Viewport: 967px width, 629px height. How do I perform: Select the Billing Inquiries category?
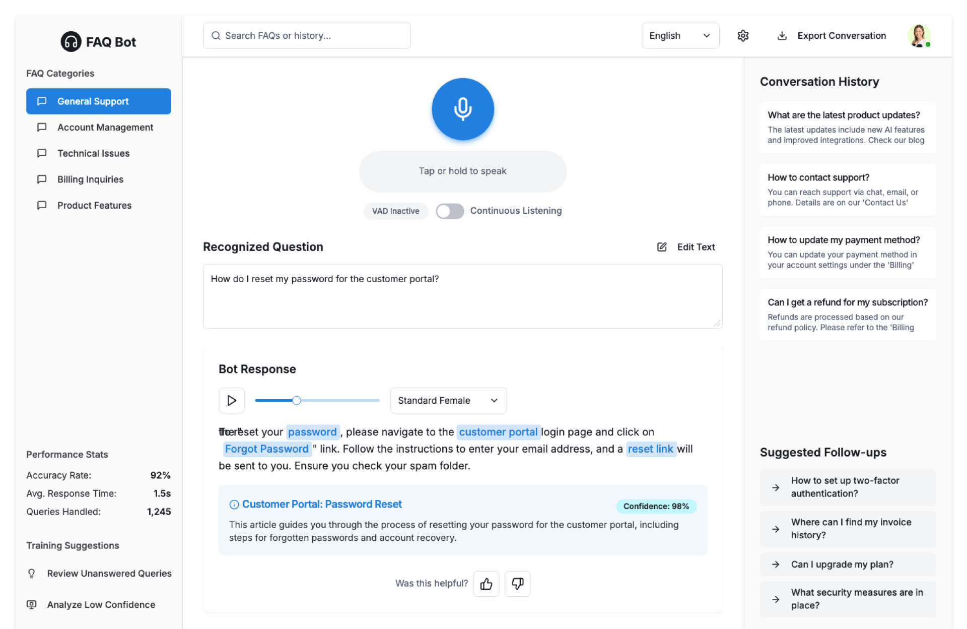pos(90,179)
